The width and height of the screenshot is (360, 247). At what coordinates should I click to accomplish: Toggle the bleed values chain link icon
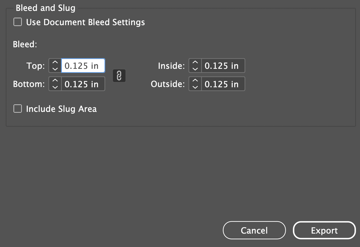coord(119,76)
